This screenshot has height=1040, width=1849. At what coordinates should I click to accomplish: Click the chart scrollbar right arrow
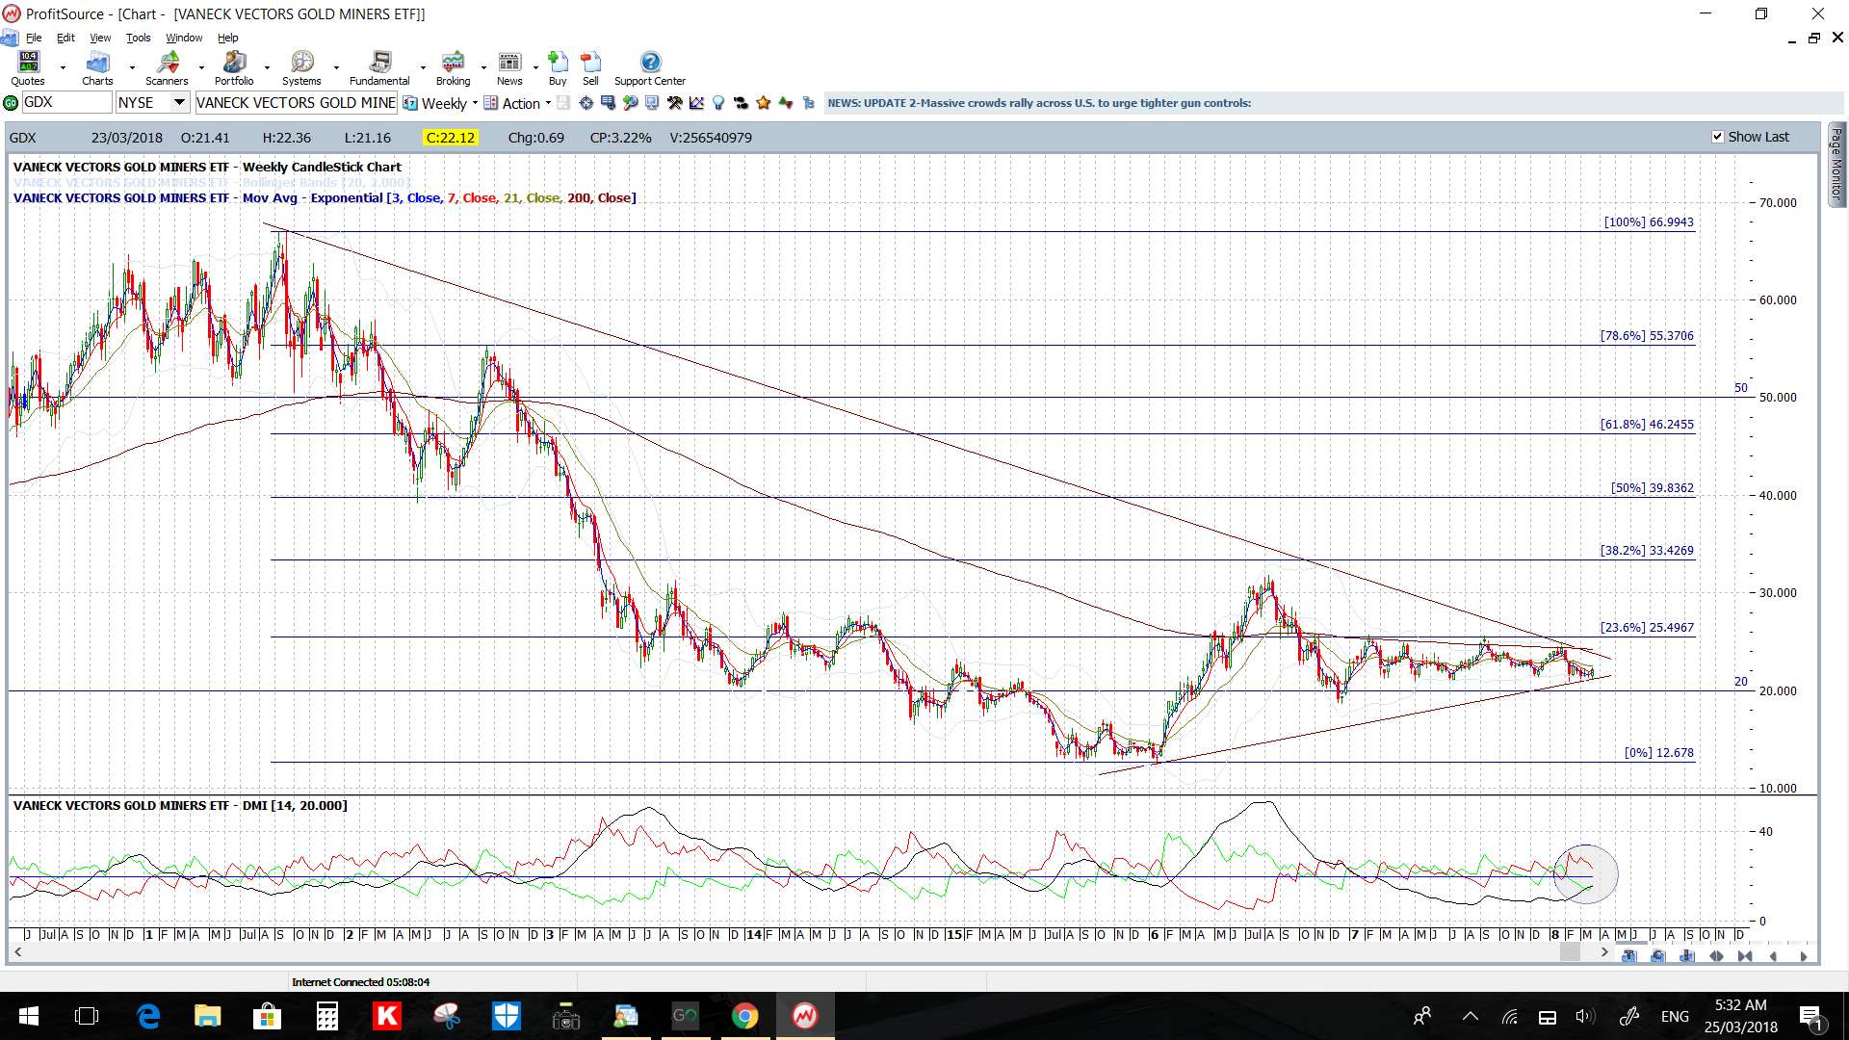click(x=1604, y=952)
